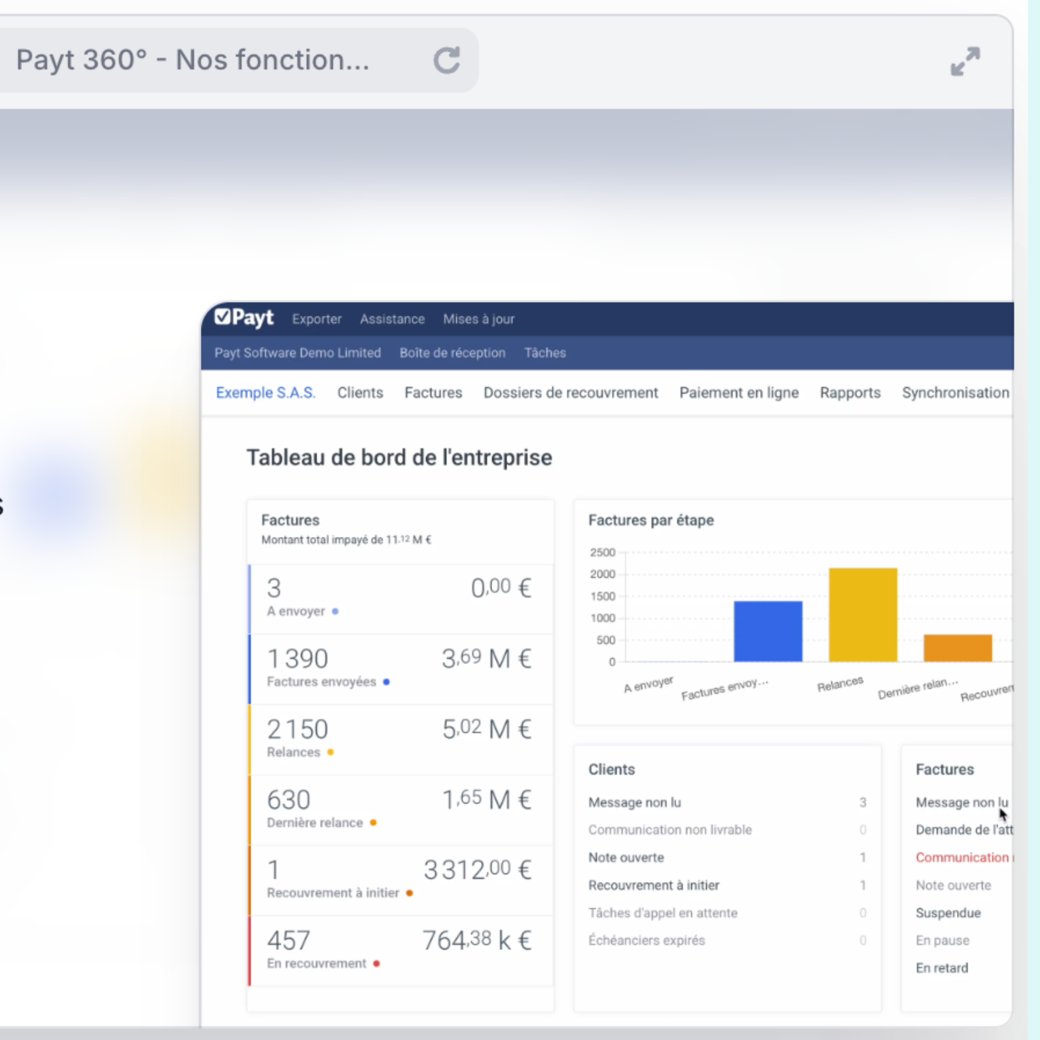Open Mises à jour in top bar
1040x1040 pixels.
[x=479, y=319]
